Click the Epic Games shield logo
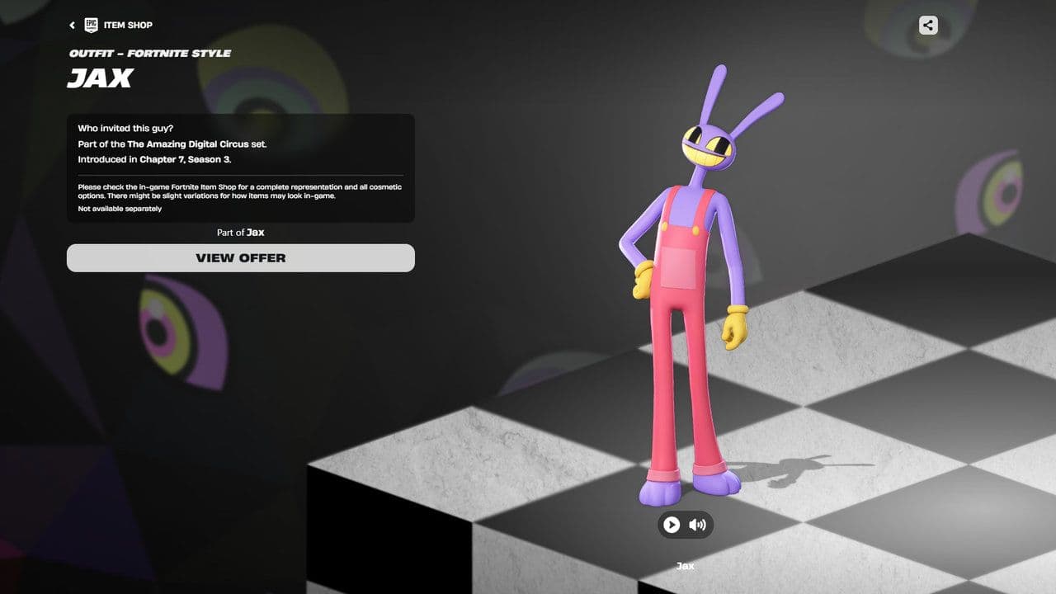The width and height of the screenshot is (1056, 594). [x=91, y=25]
